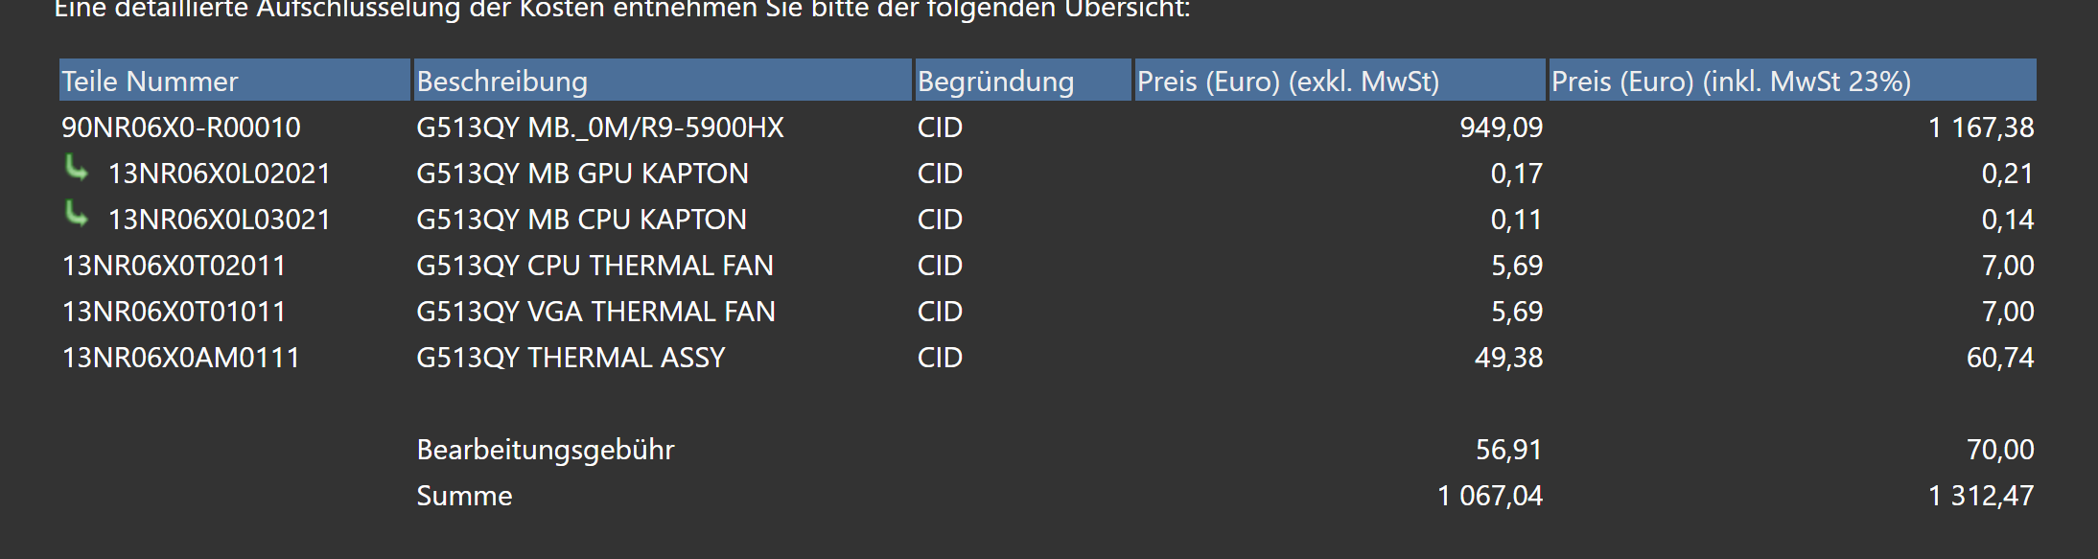Click green arrow icon beside 13NR06X0L03021

[77, 215]
